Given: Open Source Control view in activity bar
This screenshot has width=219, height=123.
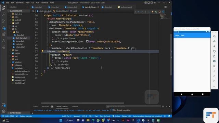Looking at the screenshot, I should (x=4, y=21).
